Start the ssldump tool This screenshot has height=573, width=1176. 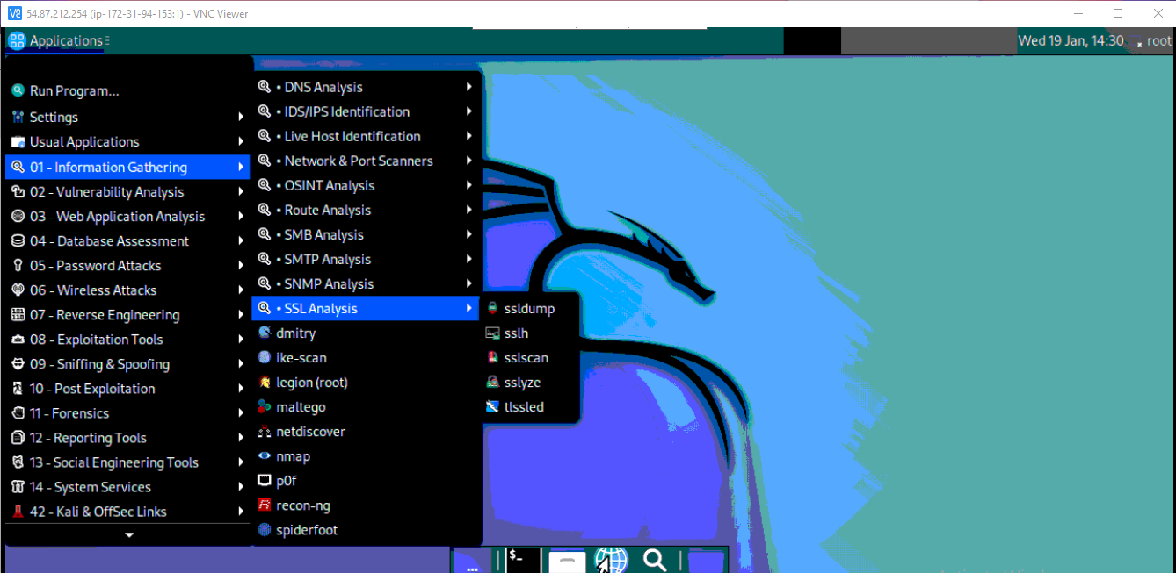tap(531, 309)
